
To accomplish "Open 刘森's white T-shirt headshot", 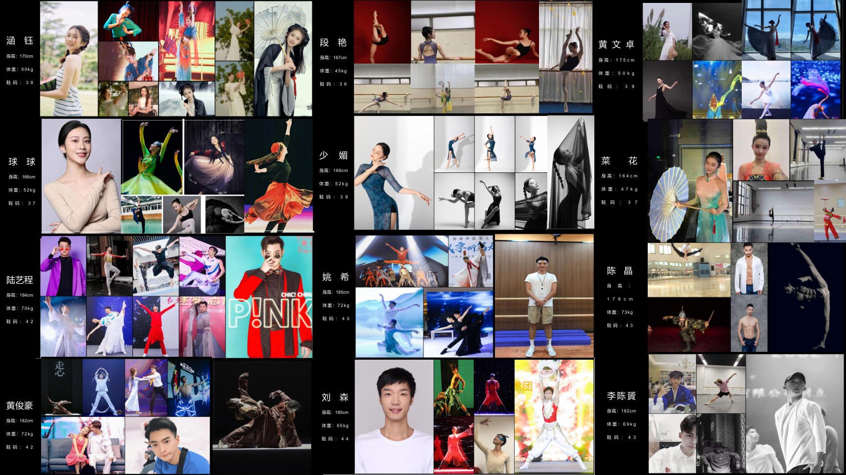I will (394, 416).
